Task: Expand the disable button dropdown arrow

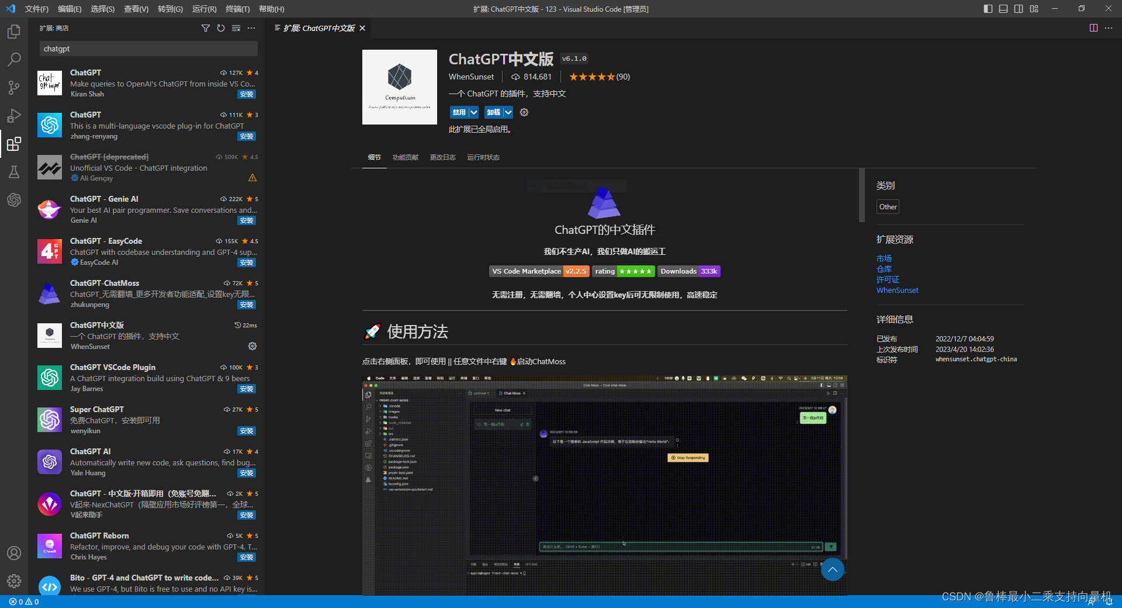Action: (474, 112)
